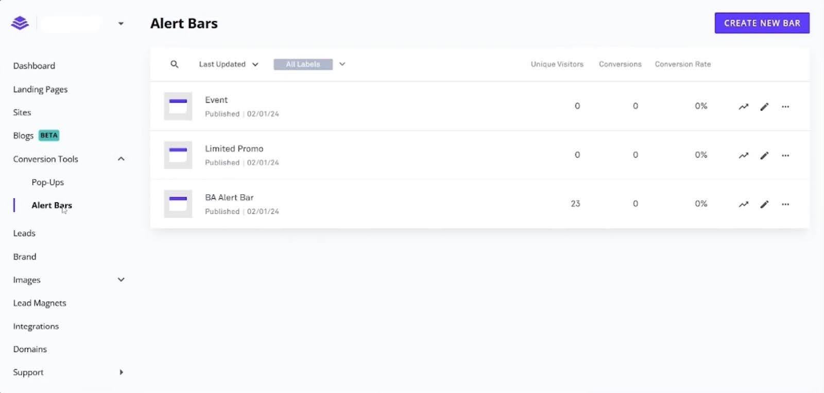Open Lead Magnets in the sidebar

[x=40, y=303]
